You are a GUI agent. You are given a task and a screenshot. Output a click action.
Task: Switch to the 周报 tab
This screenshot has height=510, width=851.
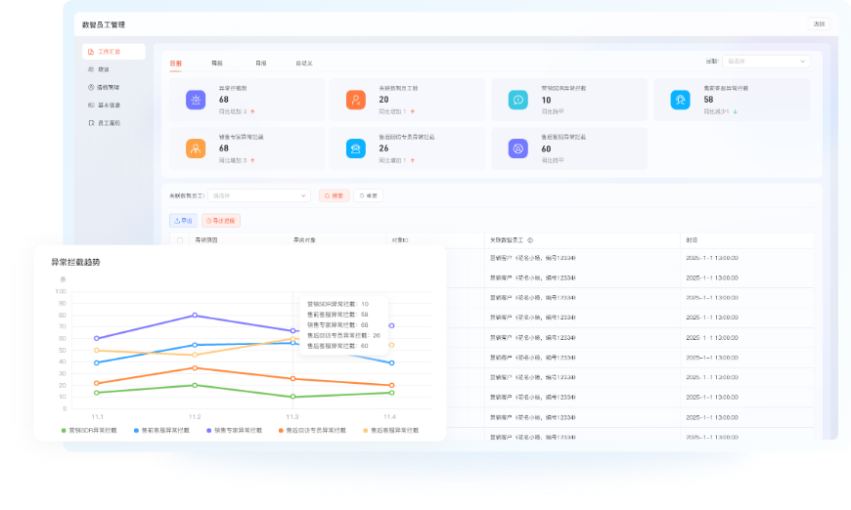217,64
